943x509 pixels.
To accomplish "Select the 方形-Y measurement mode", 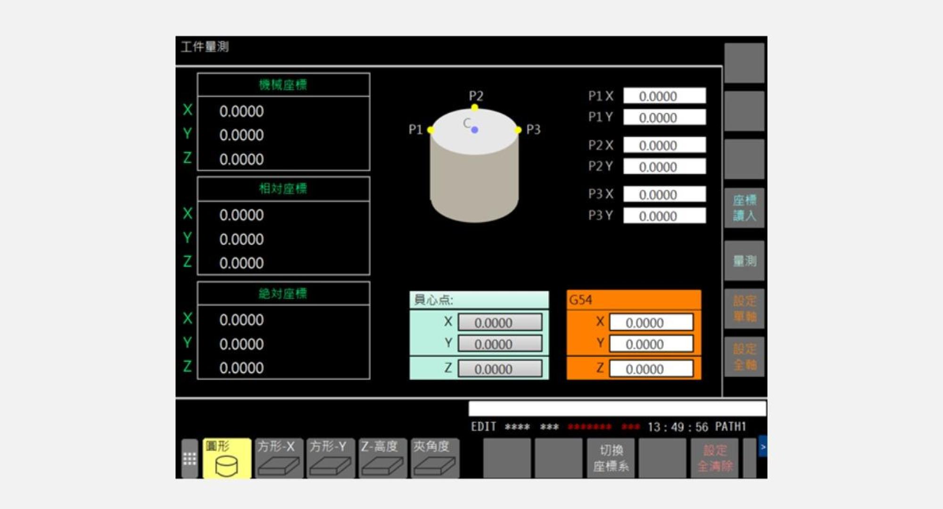I will (x=331, y=458).
